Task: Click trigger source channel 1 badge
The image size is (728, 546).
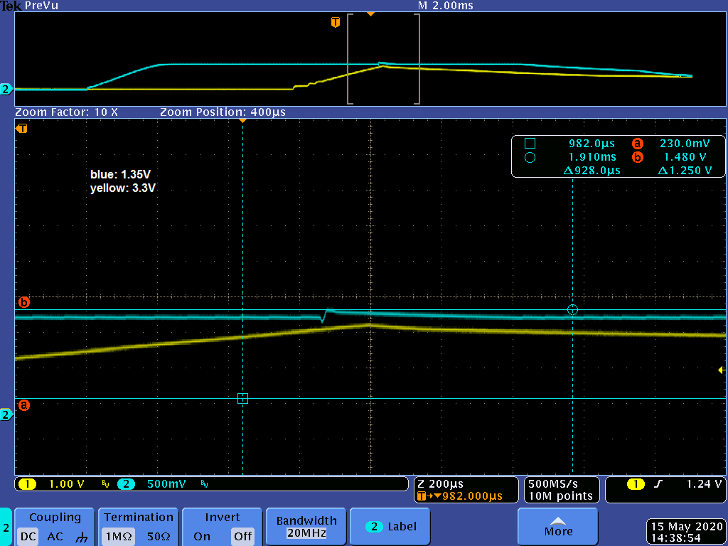Action: [636, 484]
